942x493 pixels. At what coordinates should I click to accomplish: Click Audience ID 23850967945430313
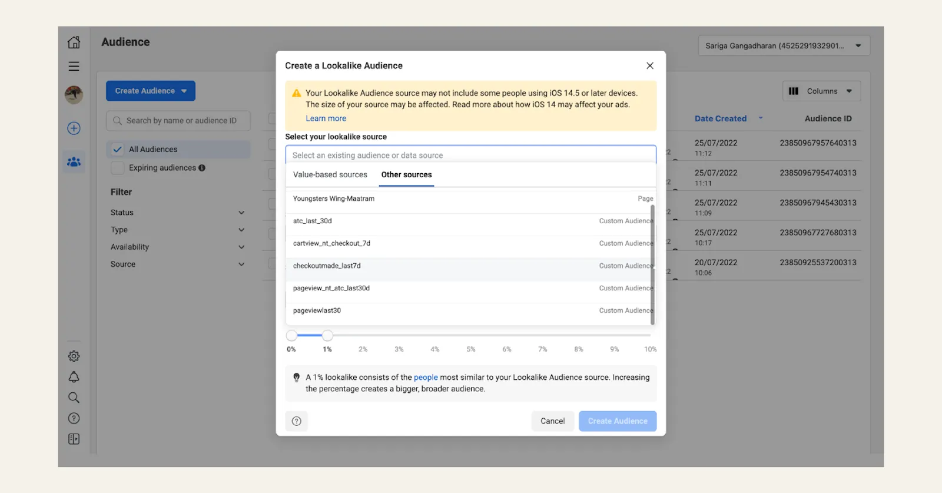click(818, 203)
